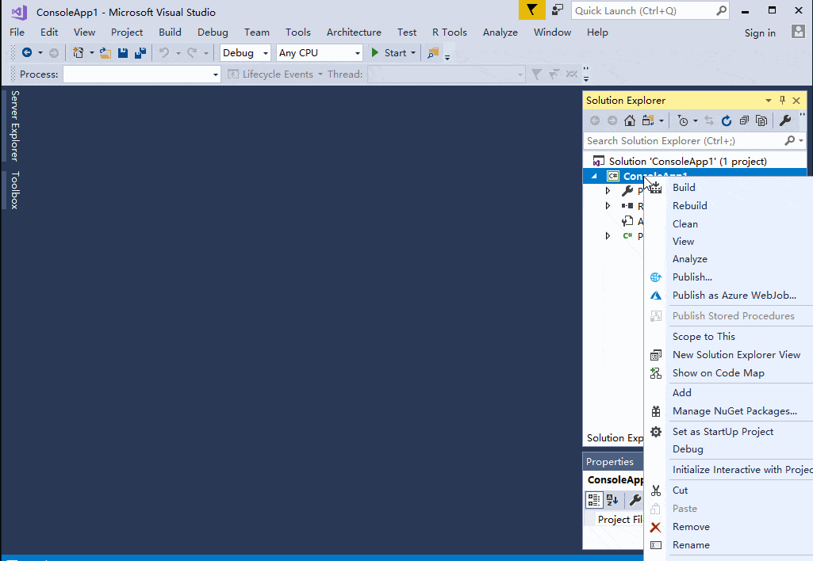Screen dimensions: 813x561
Task: Select Publish as Azure WebJob entry
Action: [x=728, y=296]
